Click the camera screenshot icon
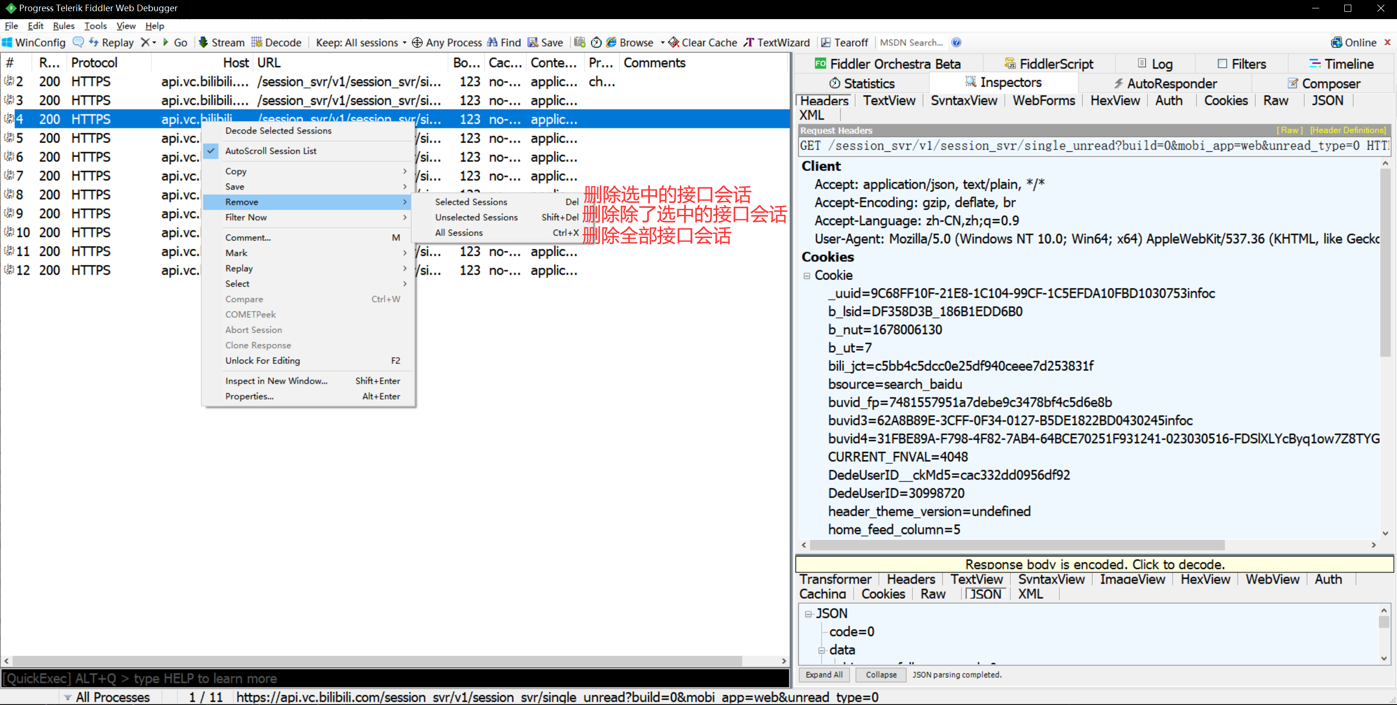This screenshot has height=705, width=1397. 580,42
